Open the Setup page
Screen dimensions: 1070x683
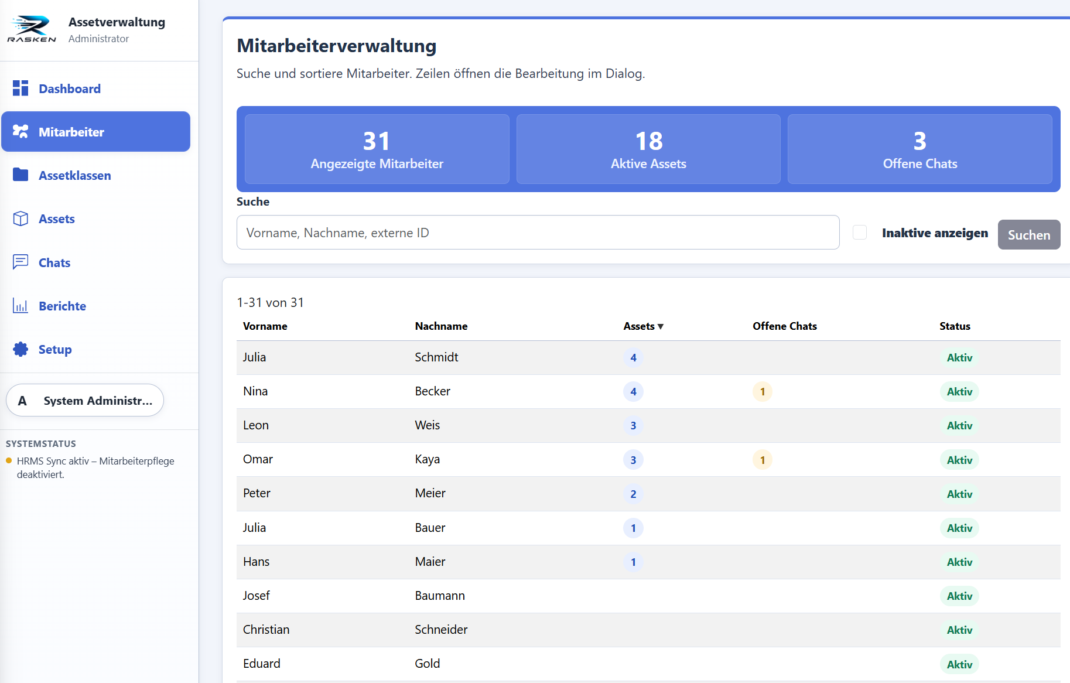point(96,349)
